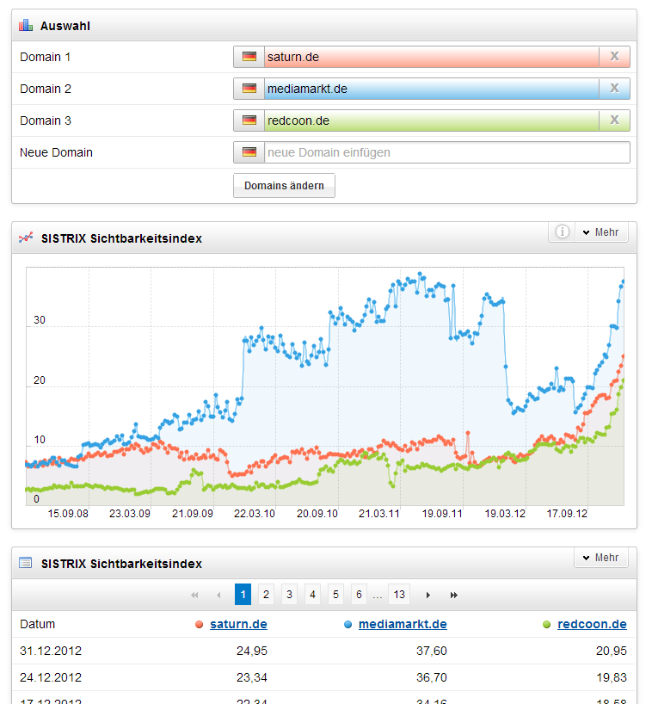
Task: Click German flag icon next to mediamarkt.de
Action: [249, 89]
